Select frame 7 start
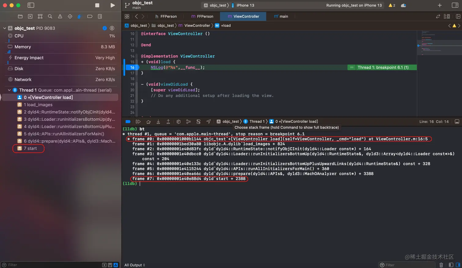The image size is (462, 268). (x=60, y=148)
